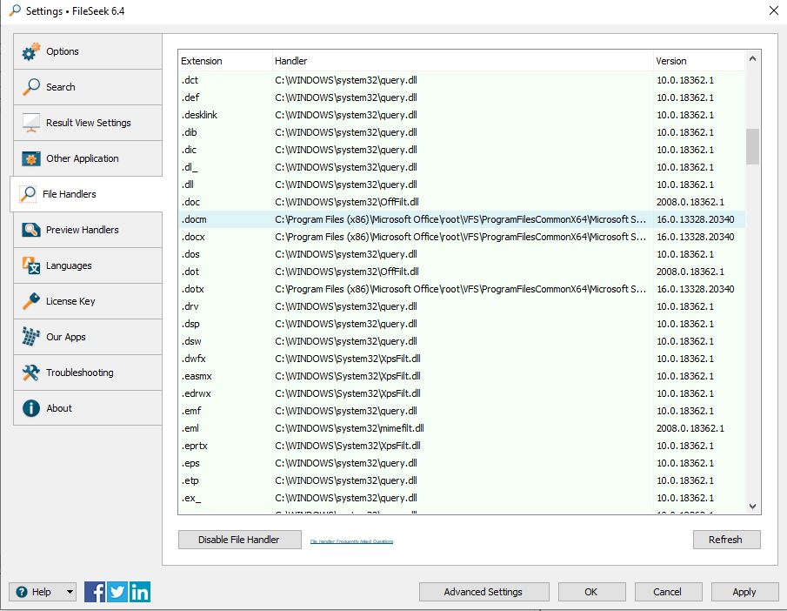Click the scroll down arrow of handler list

click(752, 506)
